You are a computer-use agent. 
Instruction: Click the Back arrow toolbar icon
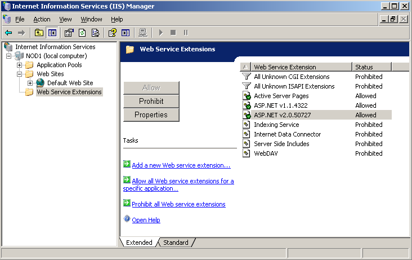(8, 33)
